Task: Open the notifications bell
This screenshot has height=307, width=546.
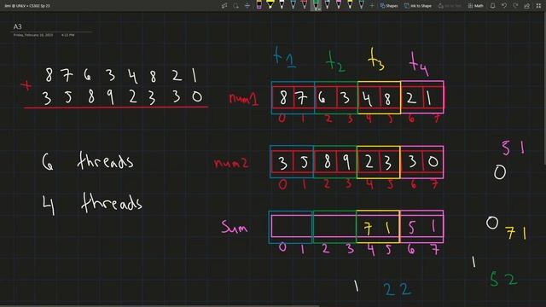Action: 493,6
